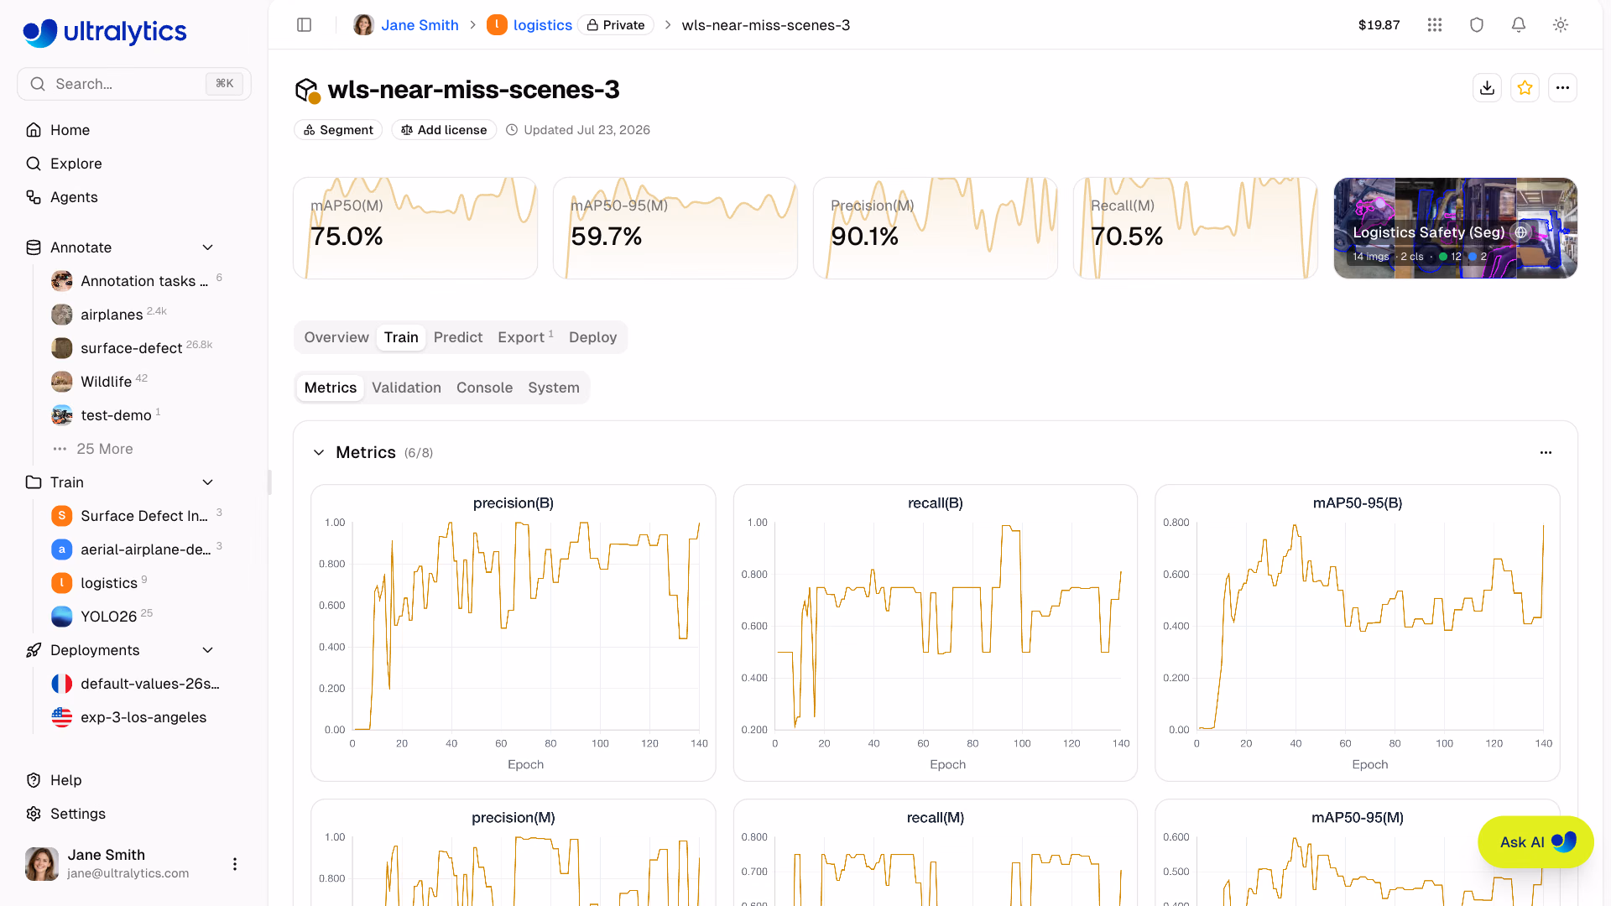This screenshot has width=1611, height=906.
Task: Click the Add license button
Action: point(444,130)
